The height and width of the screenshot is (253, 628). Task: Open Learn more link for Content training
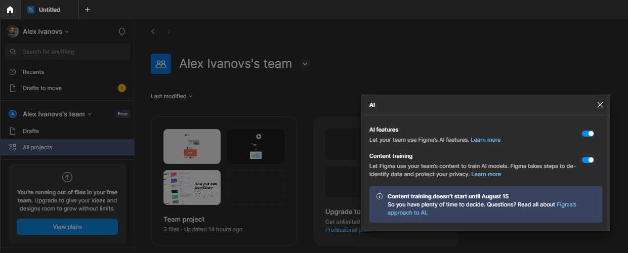point(486,174)
